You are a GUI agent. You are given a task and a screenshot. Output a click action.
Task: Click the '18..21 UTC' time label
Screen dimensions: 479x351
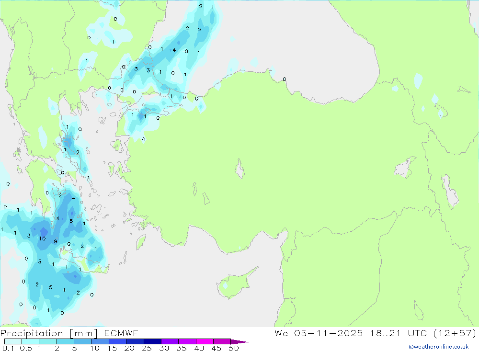pyautogui.click(x=398, y=333)
